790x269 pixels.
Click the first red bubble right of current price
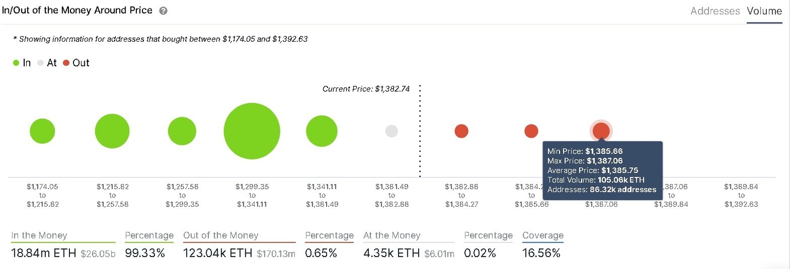(461, 131)
